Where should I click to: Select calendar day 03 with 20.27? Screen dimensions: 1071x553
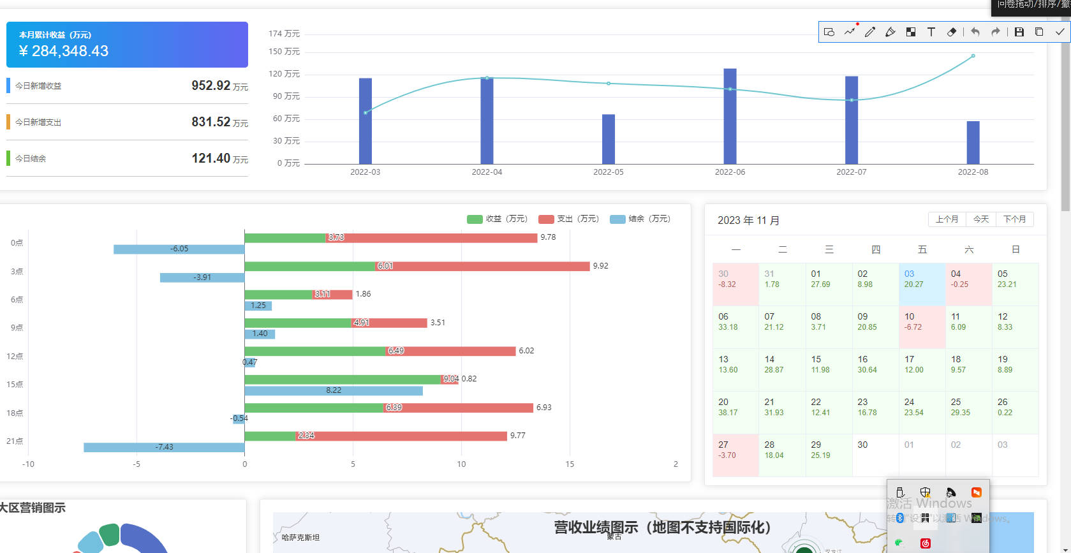[x=922, y=284]
